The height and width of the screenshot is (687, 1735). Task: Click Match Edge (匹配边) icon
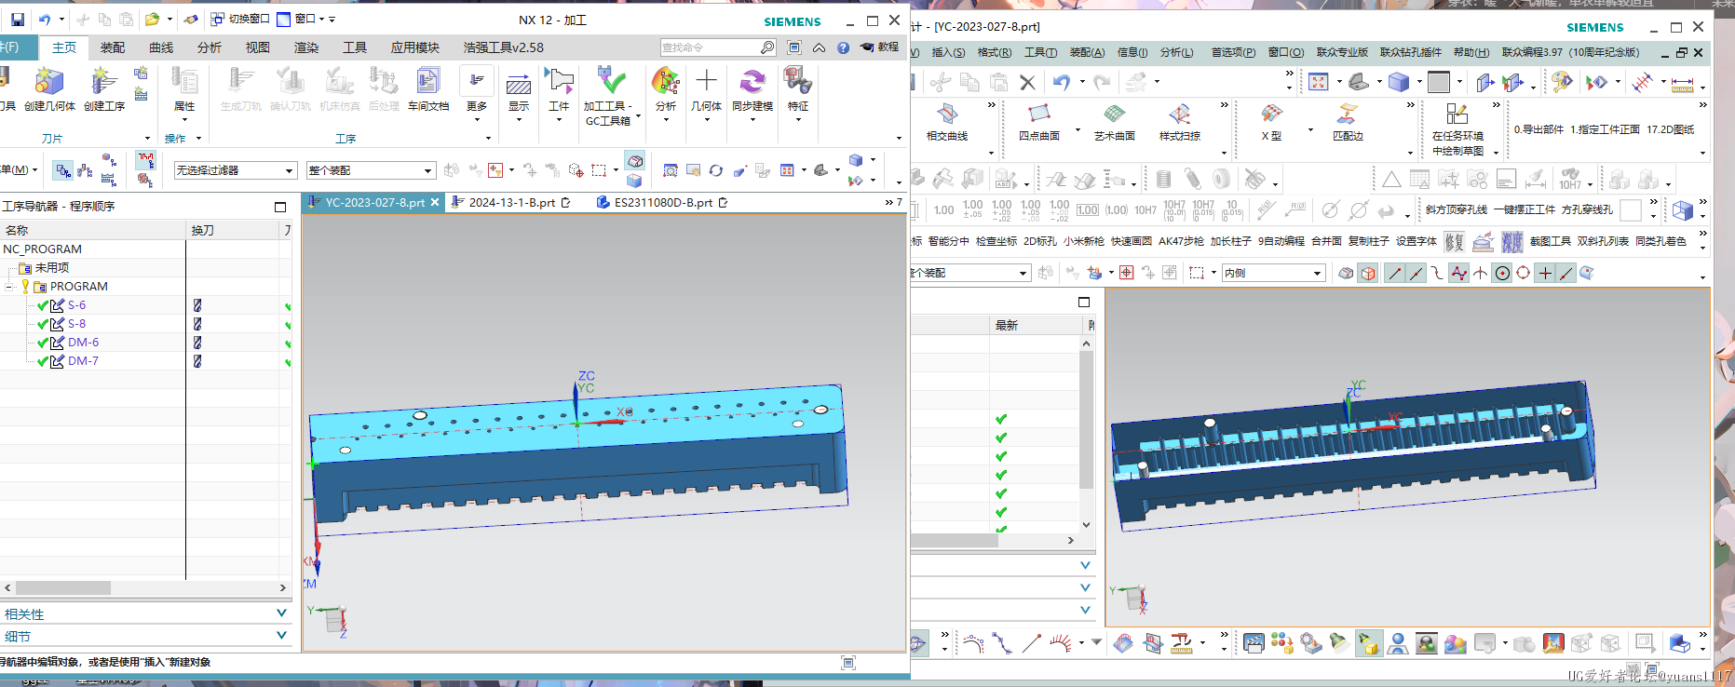(x=1347, y=114)
